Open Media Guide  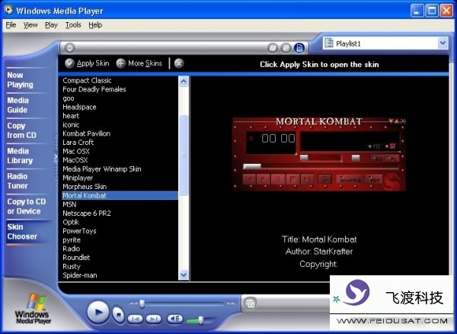tap(18, 105)
